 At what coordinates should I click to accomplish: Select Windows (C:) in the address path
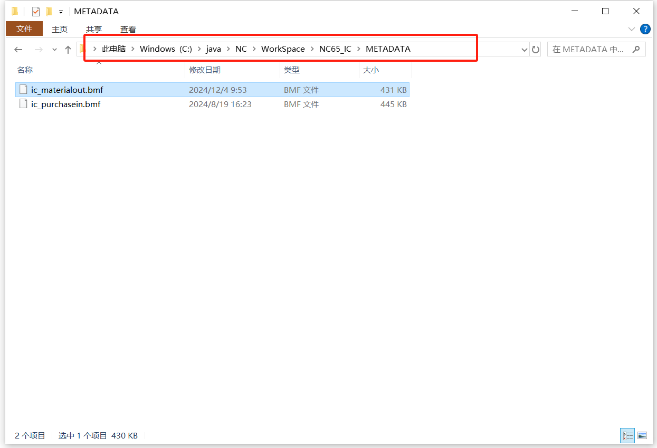(x=166, y=49)
